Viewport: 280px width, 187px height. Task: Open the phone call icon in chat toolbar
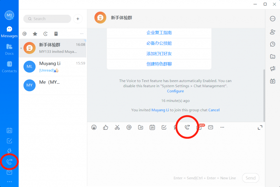[187, 127]
